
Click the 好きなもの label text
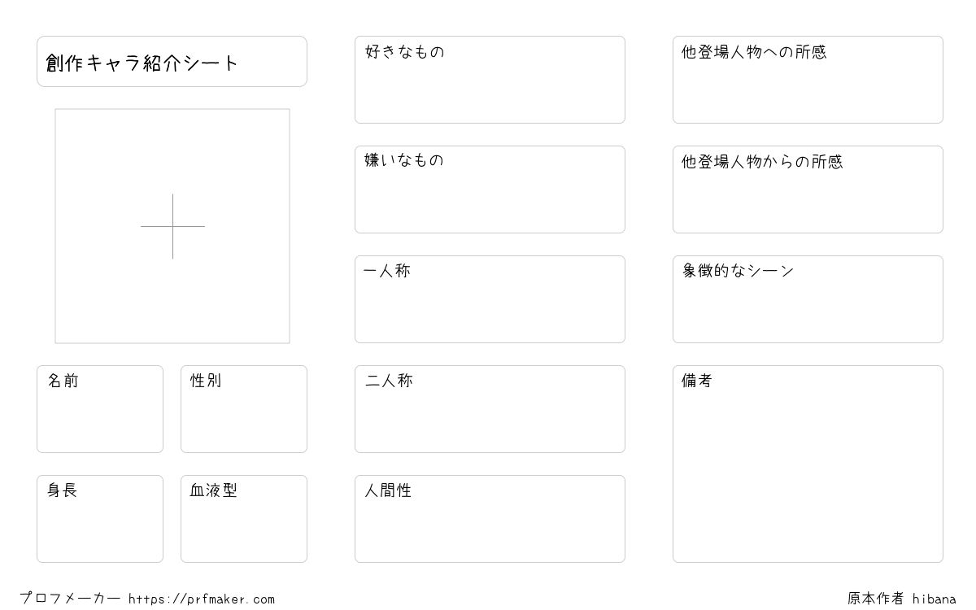click(405, 52)
